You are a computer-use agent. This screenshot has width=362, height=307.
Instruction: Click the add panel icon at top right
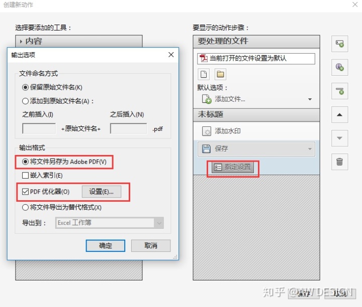click(339, 44)
